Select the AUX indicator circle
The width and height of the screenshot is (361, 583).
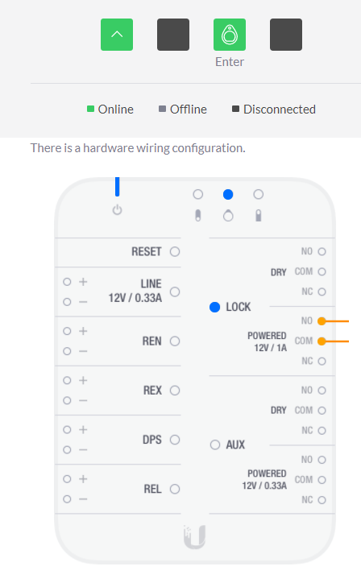(215, 444)
